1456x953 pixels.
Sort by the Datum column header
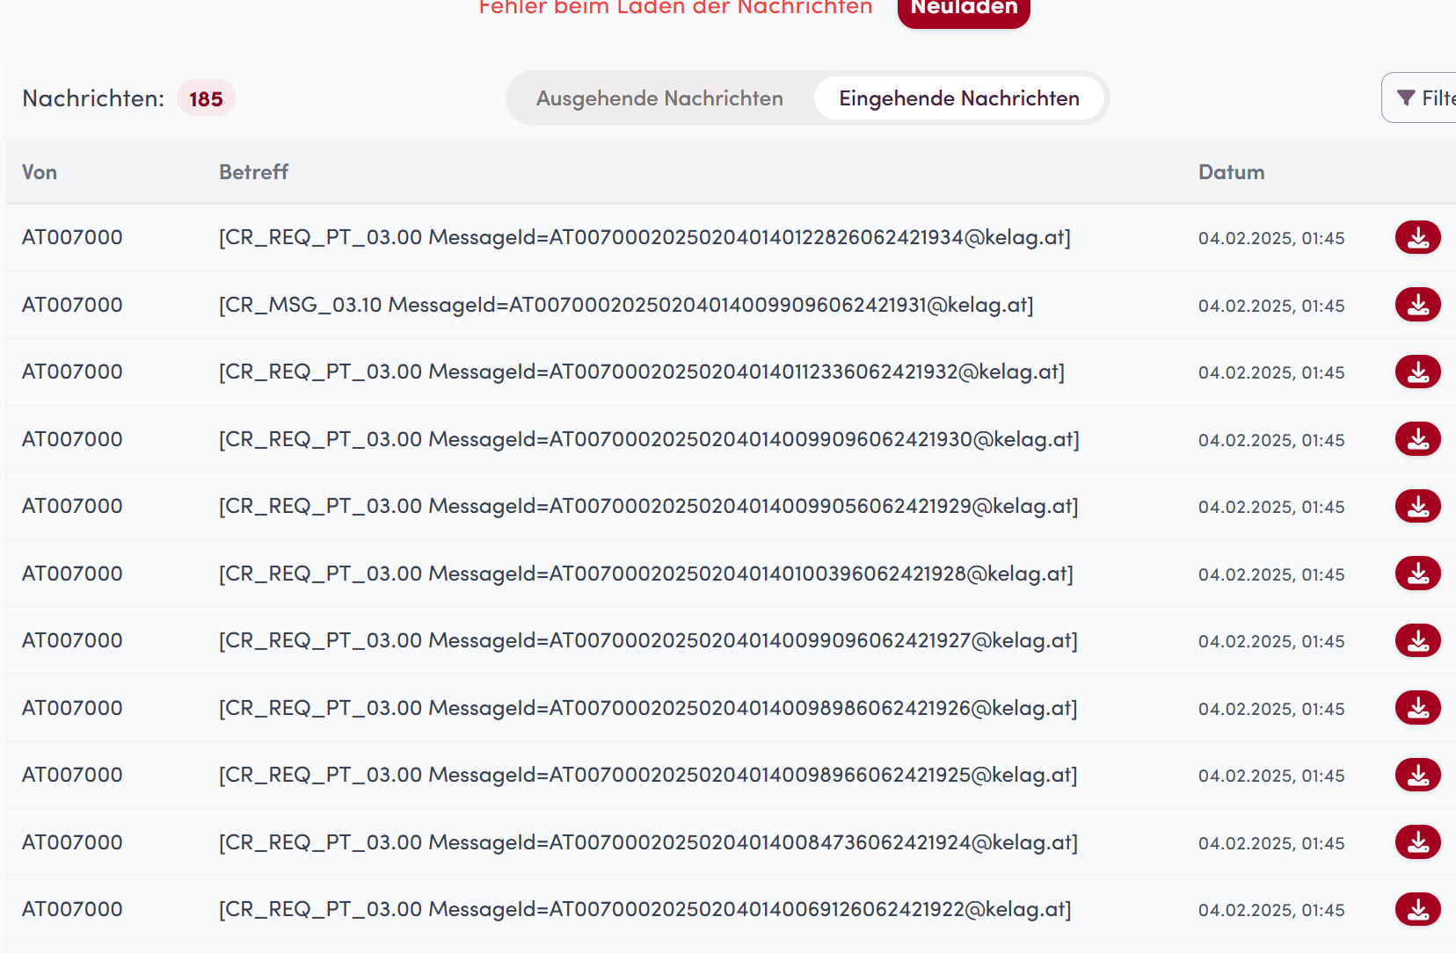[1231, 172]
